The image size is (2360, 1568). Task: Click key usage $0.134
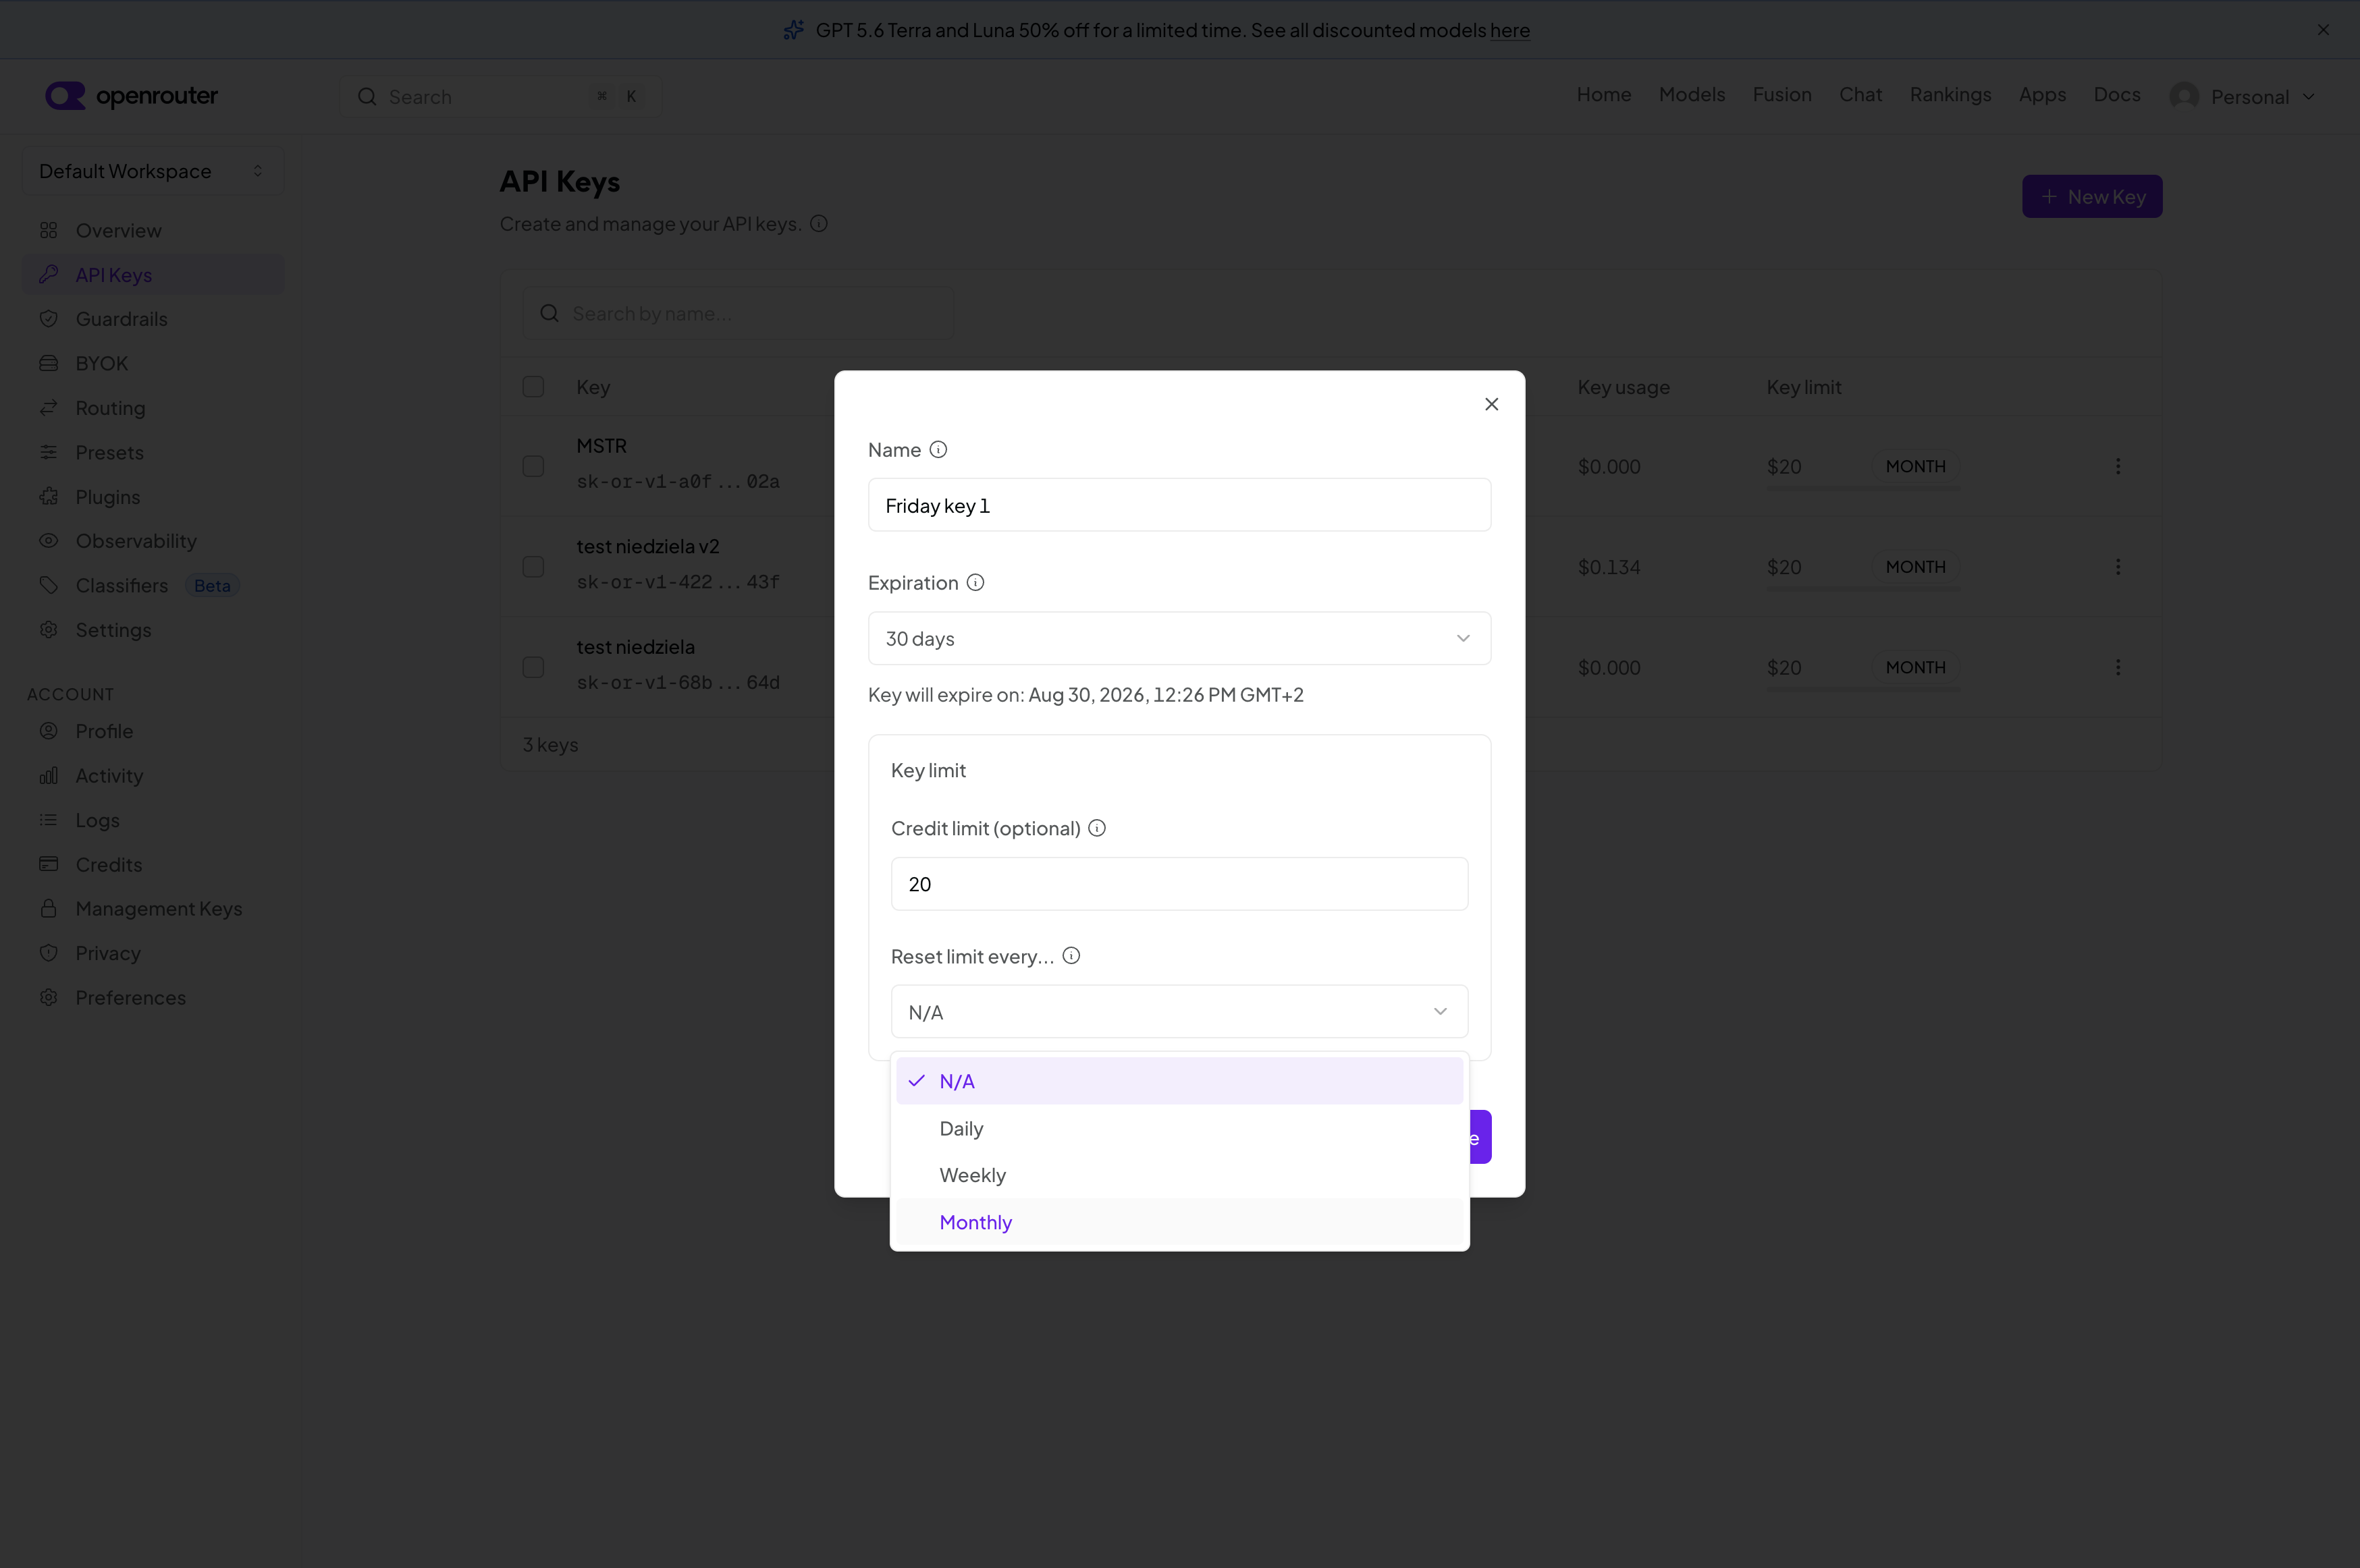(x=1609, y=567)
